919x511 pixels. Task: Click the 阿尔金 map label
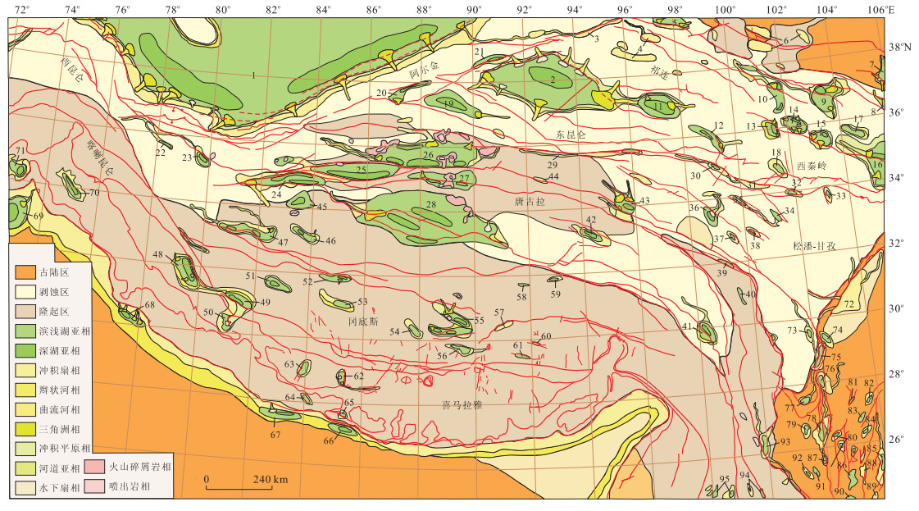click(x=424, y=69)
